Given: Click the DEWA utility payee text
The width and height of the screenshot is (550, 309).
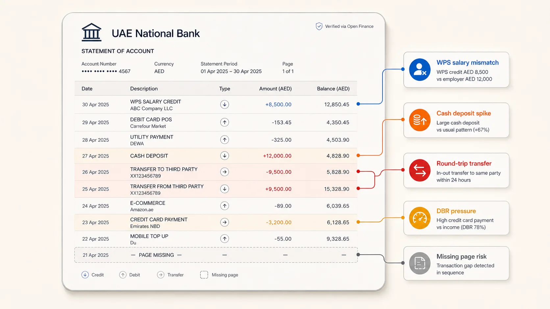Looking at the screenshot, I should pos(137,143).
